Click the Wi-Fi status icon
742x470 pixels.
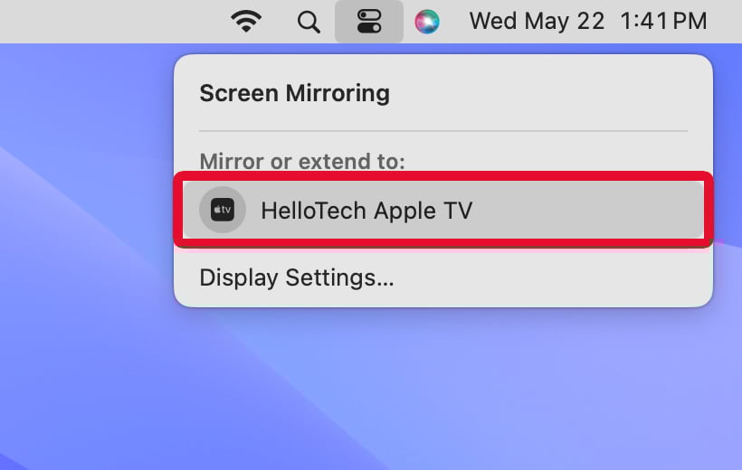tap(245, 22)
